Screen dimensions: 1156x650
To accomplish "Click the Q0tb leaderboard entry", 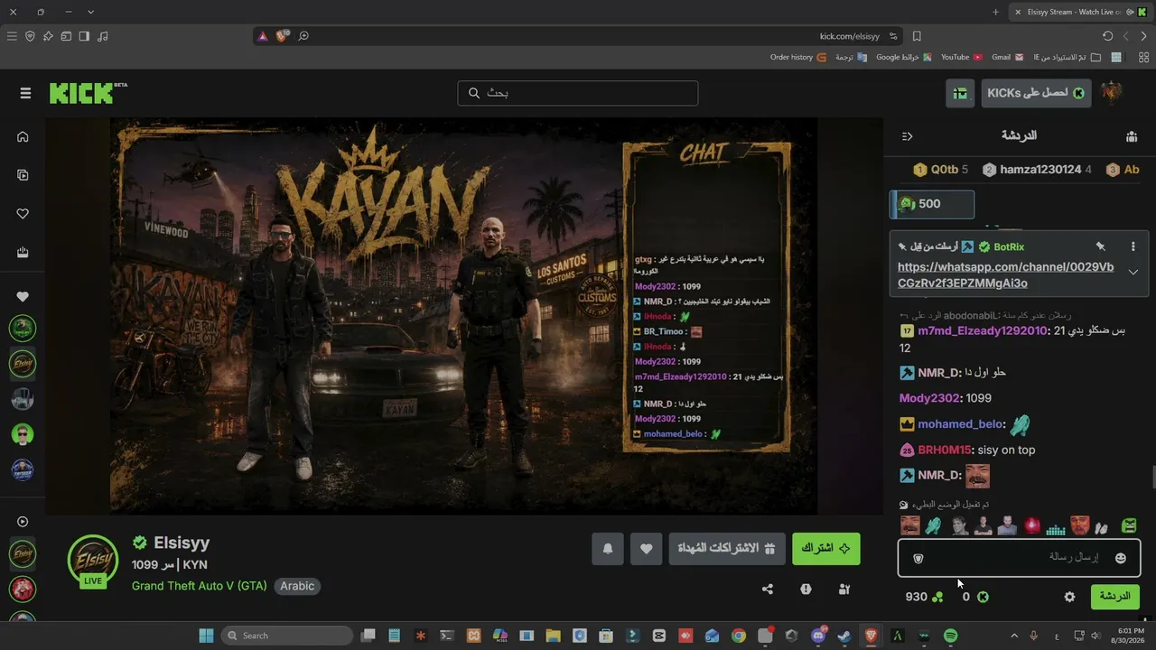I will [941, 170].
